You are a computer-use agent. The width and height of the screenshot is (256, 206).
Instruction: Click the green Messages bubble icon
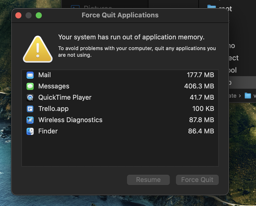point(30,86)
